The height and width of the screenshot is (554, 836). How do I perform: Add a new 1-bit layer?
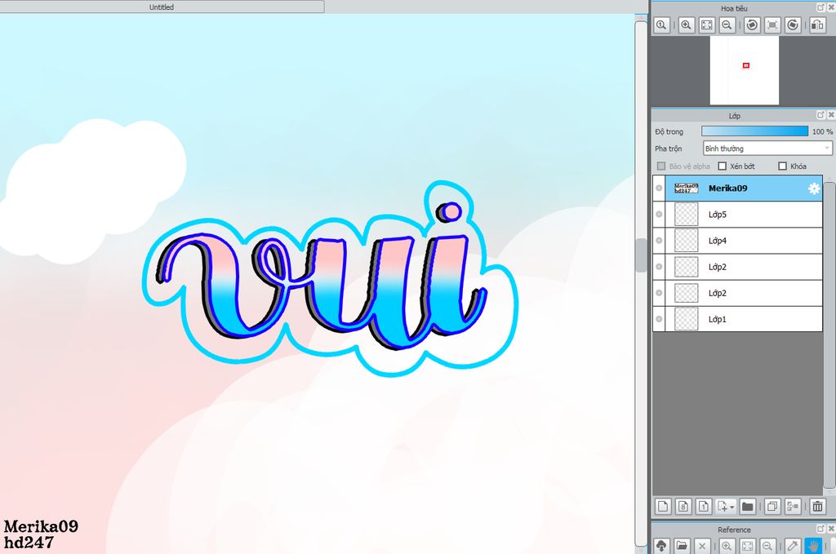pos(704,506)
